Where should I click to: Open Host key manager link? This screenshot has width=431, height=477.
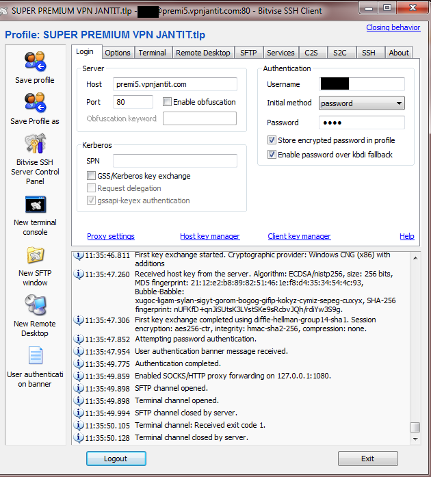[x=210, y=236]
